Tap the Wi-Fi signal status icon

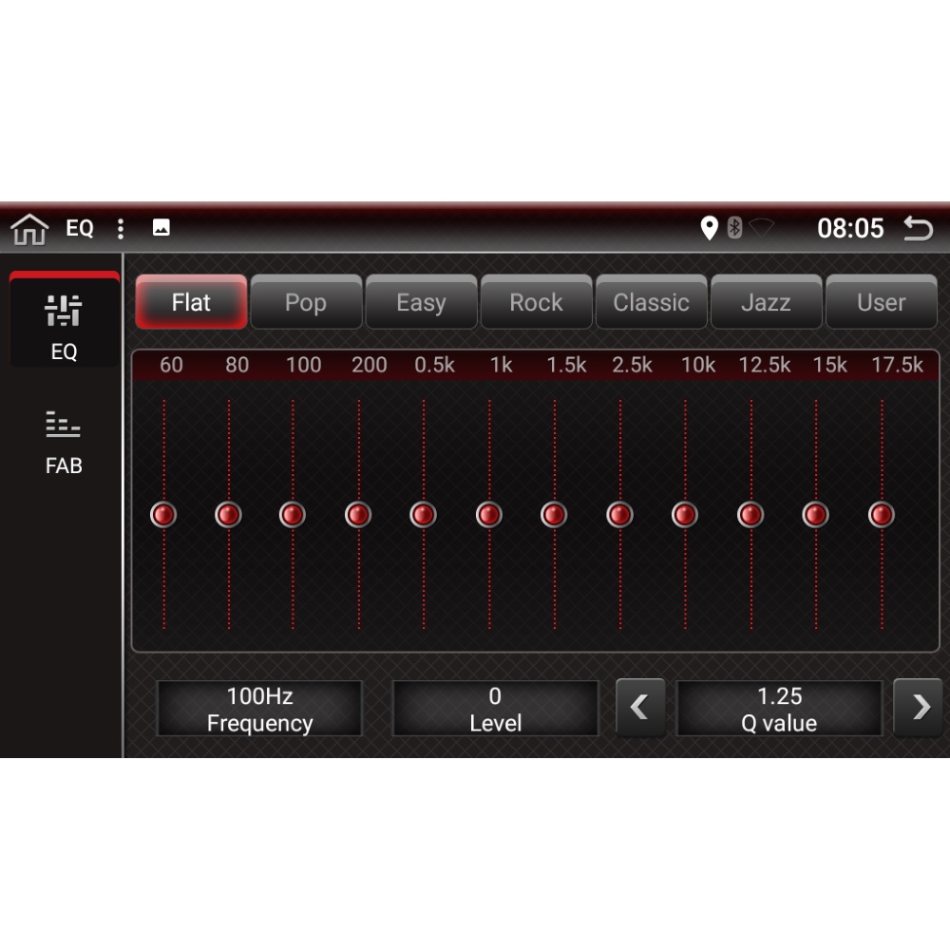click(762, 227)
